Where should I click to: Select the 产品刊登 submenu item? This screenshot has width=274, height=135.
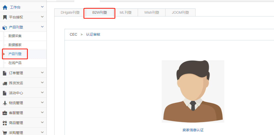(x=15, y=54)
